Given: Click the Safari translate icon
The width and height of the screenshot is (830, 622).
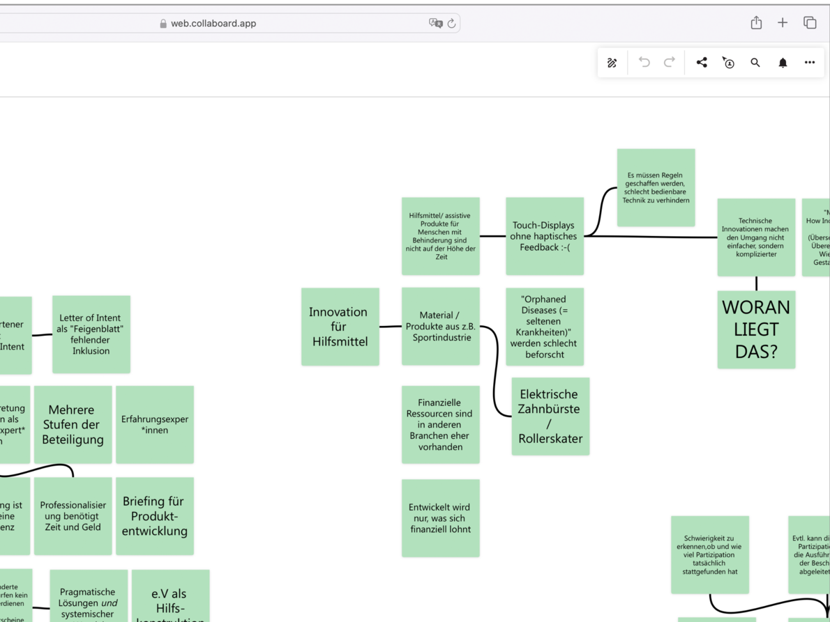Looking at the screenshot, I should pyautogui.click(x=435, y=23).
